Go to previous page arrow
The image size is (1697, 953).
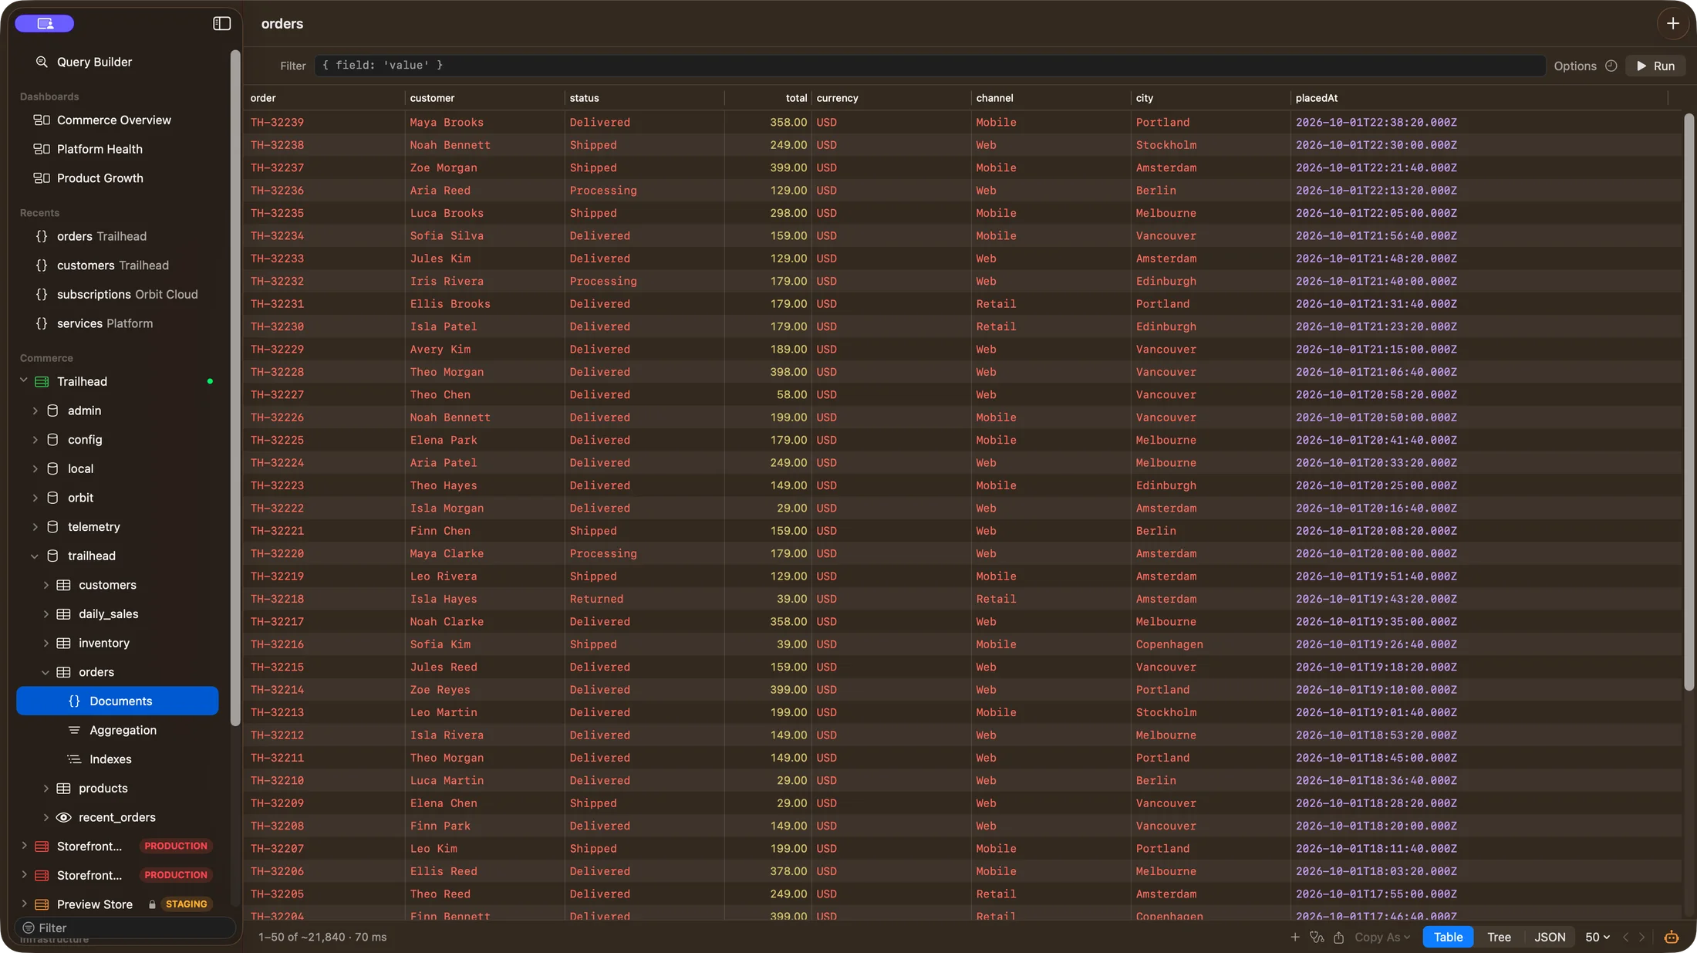click(1625, 937)
